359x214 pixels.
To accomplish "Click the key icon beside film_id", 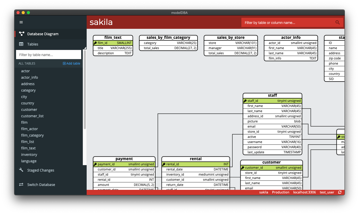I will point(95,43).
